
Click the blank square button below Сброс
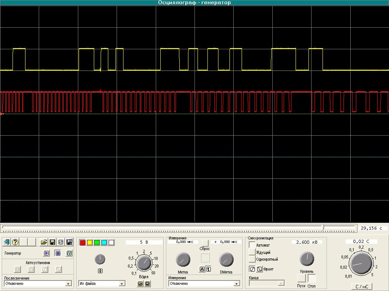(205, 258)
